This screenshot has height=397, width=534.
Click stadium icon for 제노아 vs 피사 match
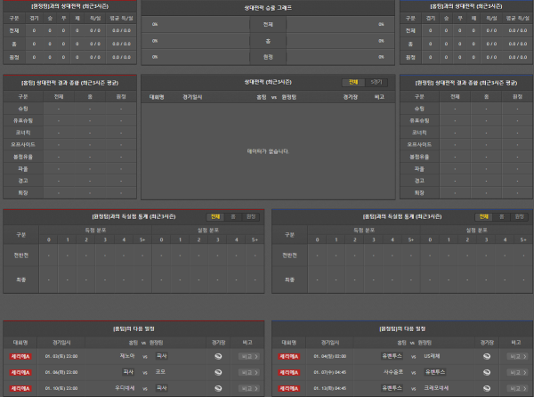coord(218,356)
